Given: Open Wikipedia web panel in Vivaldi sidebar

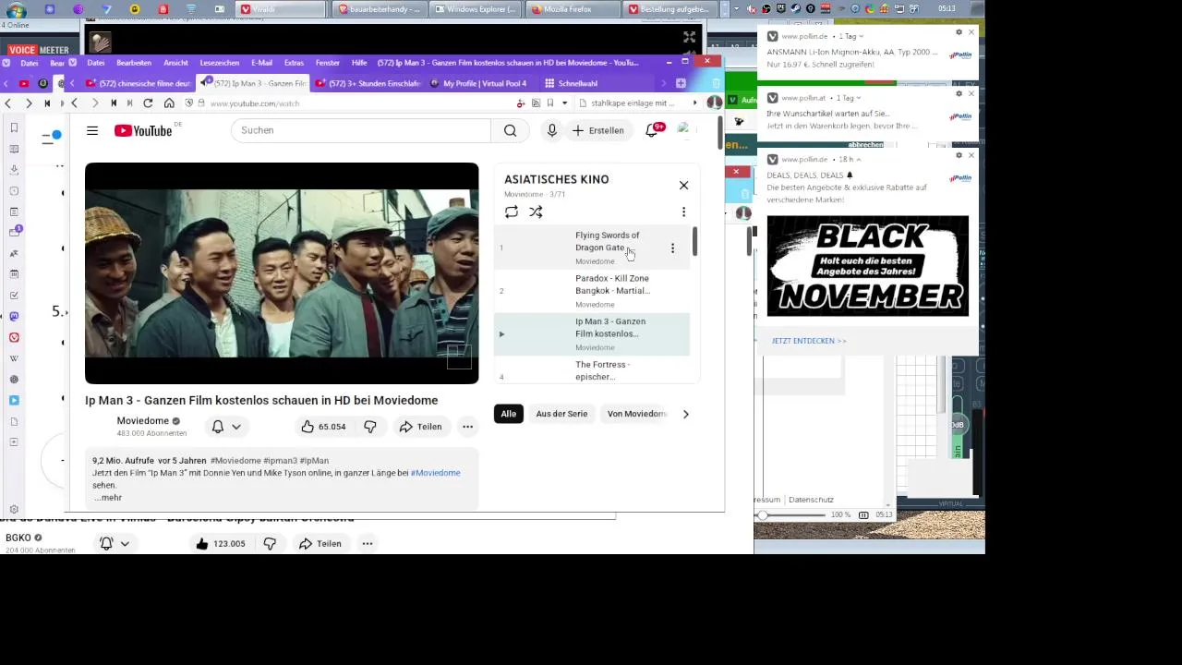Looking at the screenshot, I should pyautogui.click(x=14, y=358).
